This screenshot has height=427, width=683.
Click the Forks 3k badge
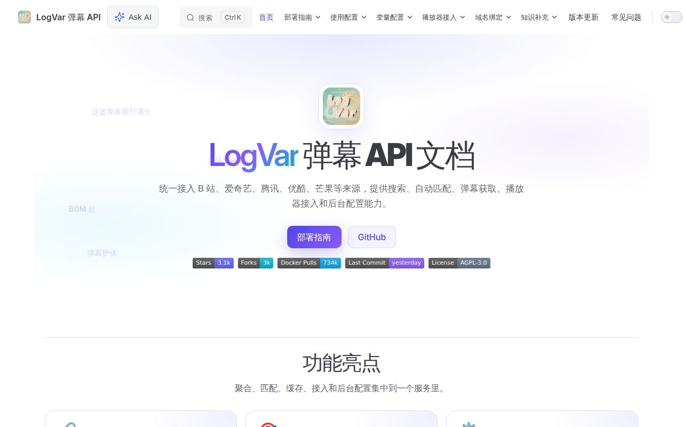pos(256,263)
